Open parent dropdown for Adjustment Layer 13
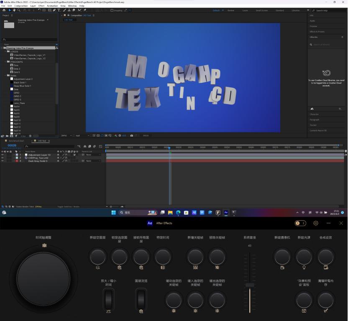 pos(93,155)
